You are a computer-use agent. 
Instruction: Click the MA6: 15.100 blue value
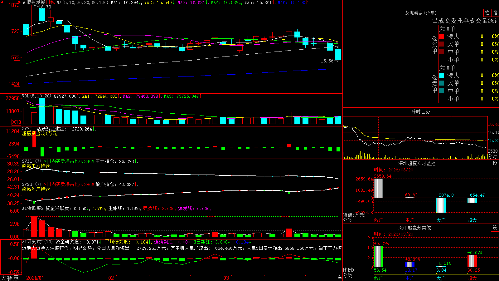coord(293,2)
